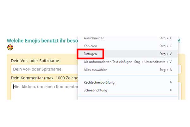Click the Strg + X shortcut hint
190x127 pixels.
click(x=166, y=38)
